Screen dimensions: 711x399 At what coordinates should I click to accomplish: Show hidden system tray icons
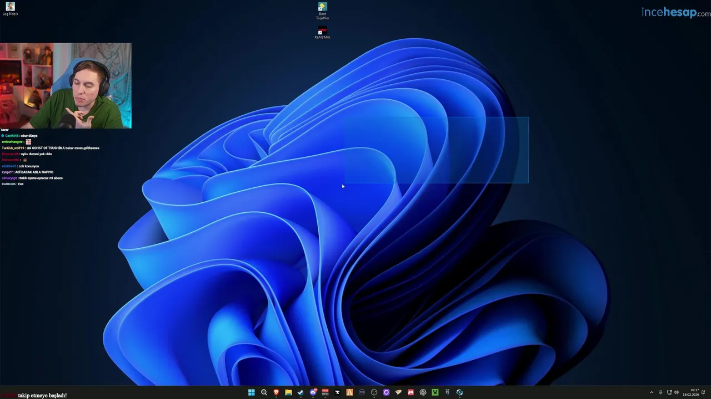pyautogui.click(x=652, y=392)
